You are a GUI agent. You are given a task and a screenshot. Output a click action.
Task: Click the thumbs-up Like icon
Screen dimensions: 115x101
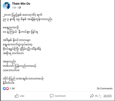17,96
